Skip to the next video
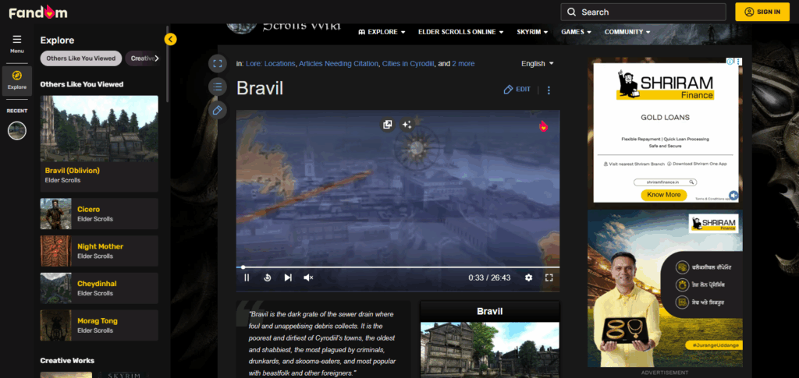 coord(288,277)
